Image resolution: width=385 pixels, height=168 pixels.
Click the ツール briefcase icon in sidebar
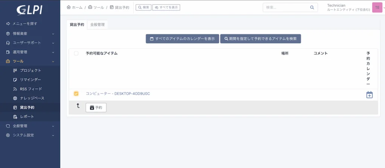pyautogui.click(x=8, y=61)
